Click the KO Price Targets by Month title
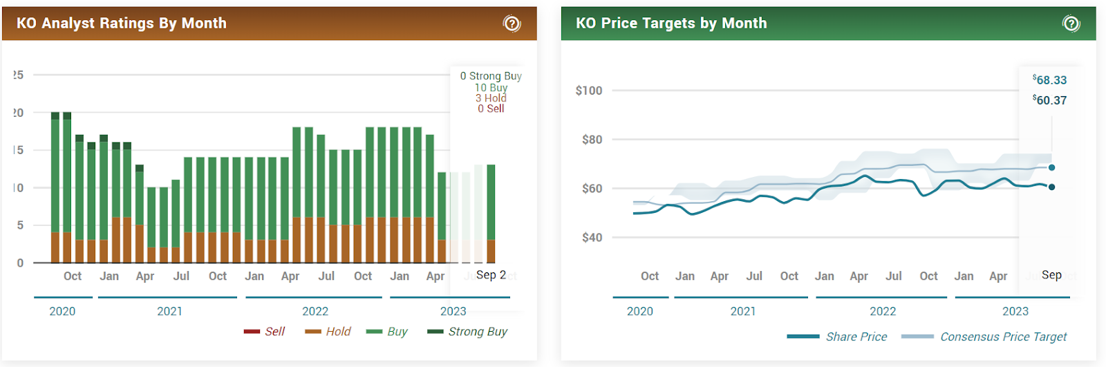Screen dimensions: 1106x367 pos(671,23)
